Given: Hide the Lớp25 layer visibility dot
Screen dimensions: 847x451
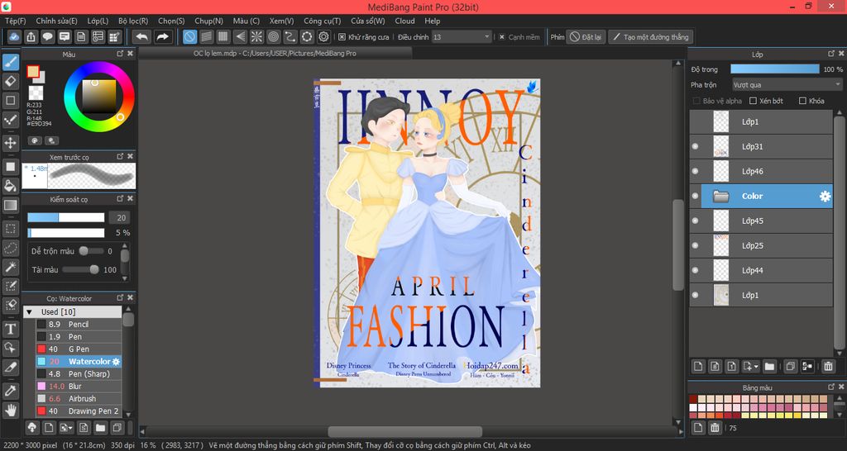Looking at the screenshot, I should (x=695, y=246).
